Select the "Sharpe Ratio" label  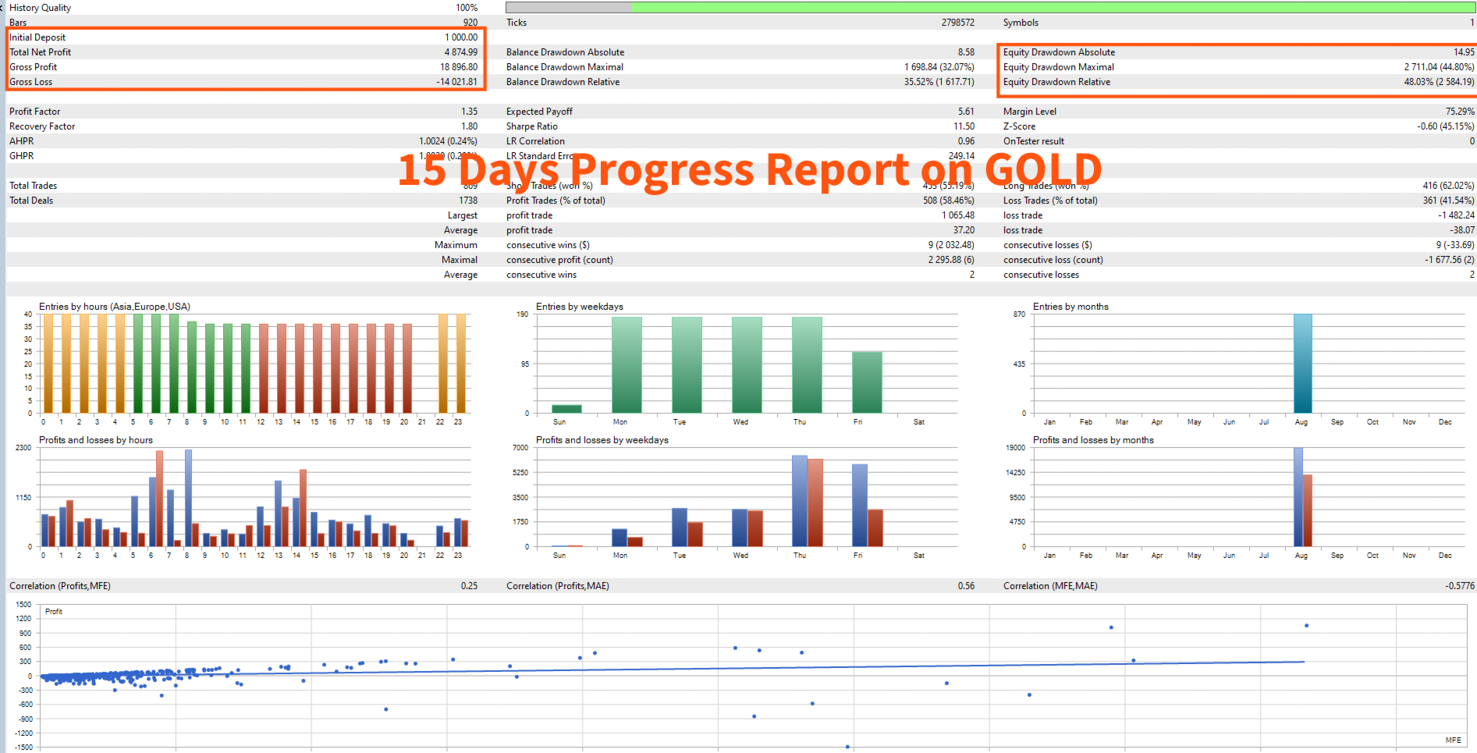(532, 126)
